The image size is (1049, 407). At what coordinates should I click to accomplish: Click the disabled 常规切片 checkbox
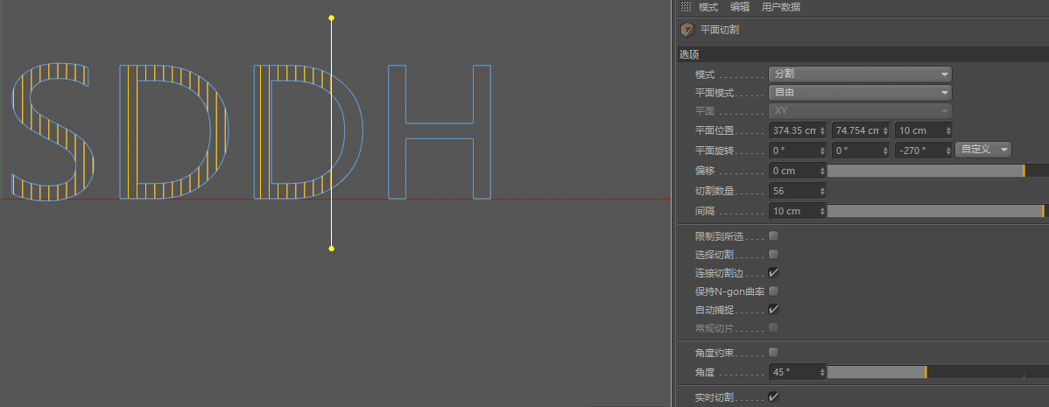pyautogui.click(x=773, y=327)
